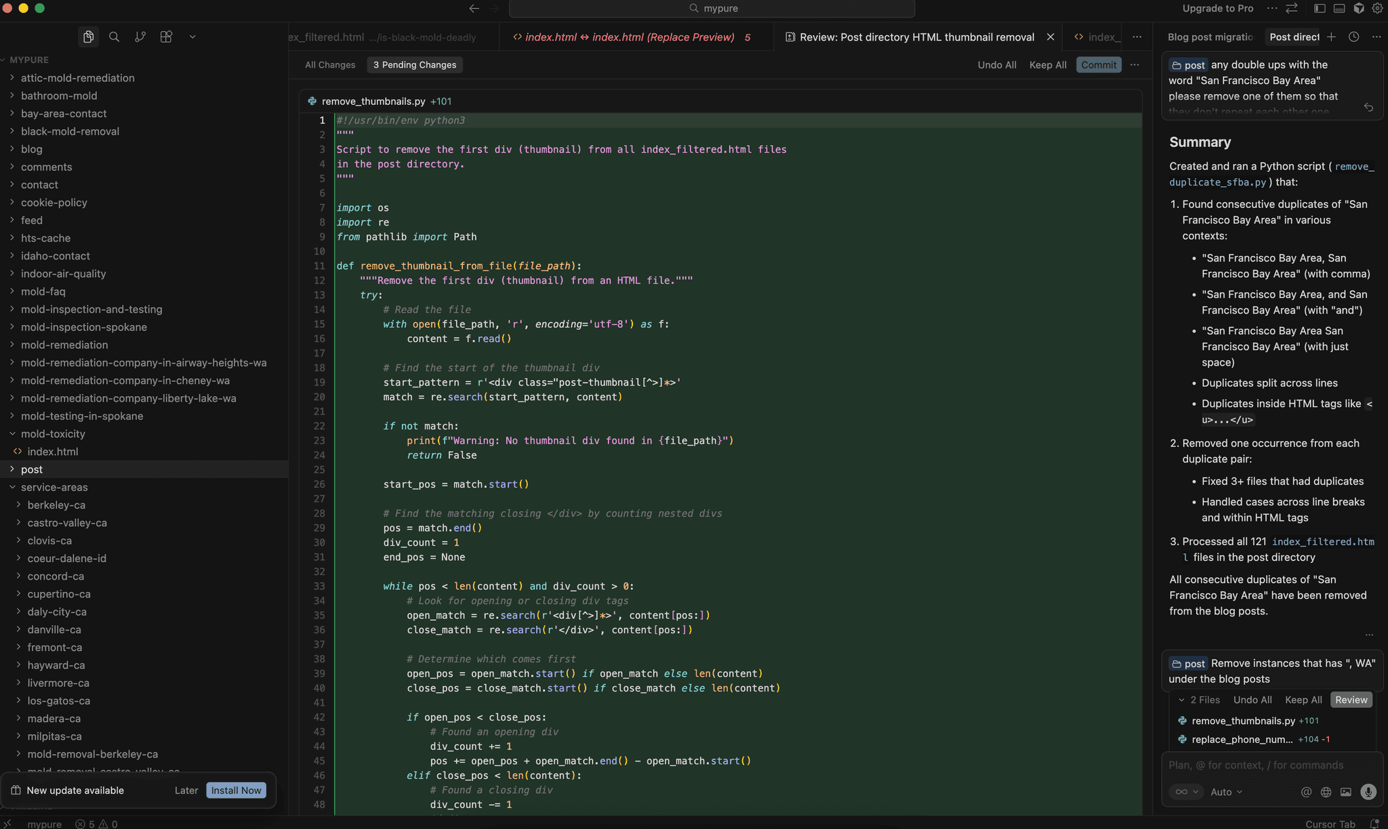Click the Commit button
Image resolution: width=1388 pixels, height=829 pixels.
click(x=1098, y=64)
